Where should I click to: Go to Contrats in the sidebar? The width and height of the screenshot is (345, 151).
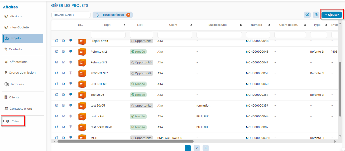(15, 49)
